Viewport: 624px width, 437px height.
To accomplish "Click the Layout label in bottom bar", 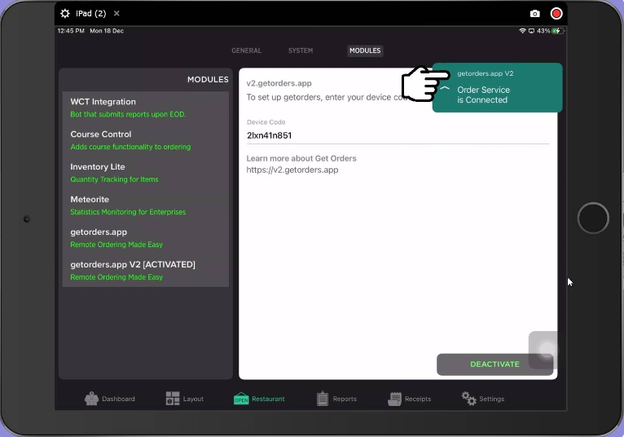I will coord(193,399).
